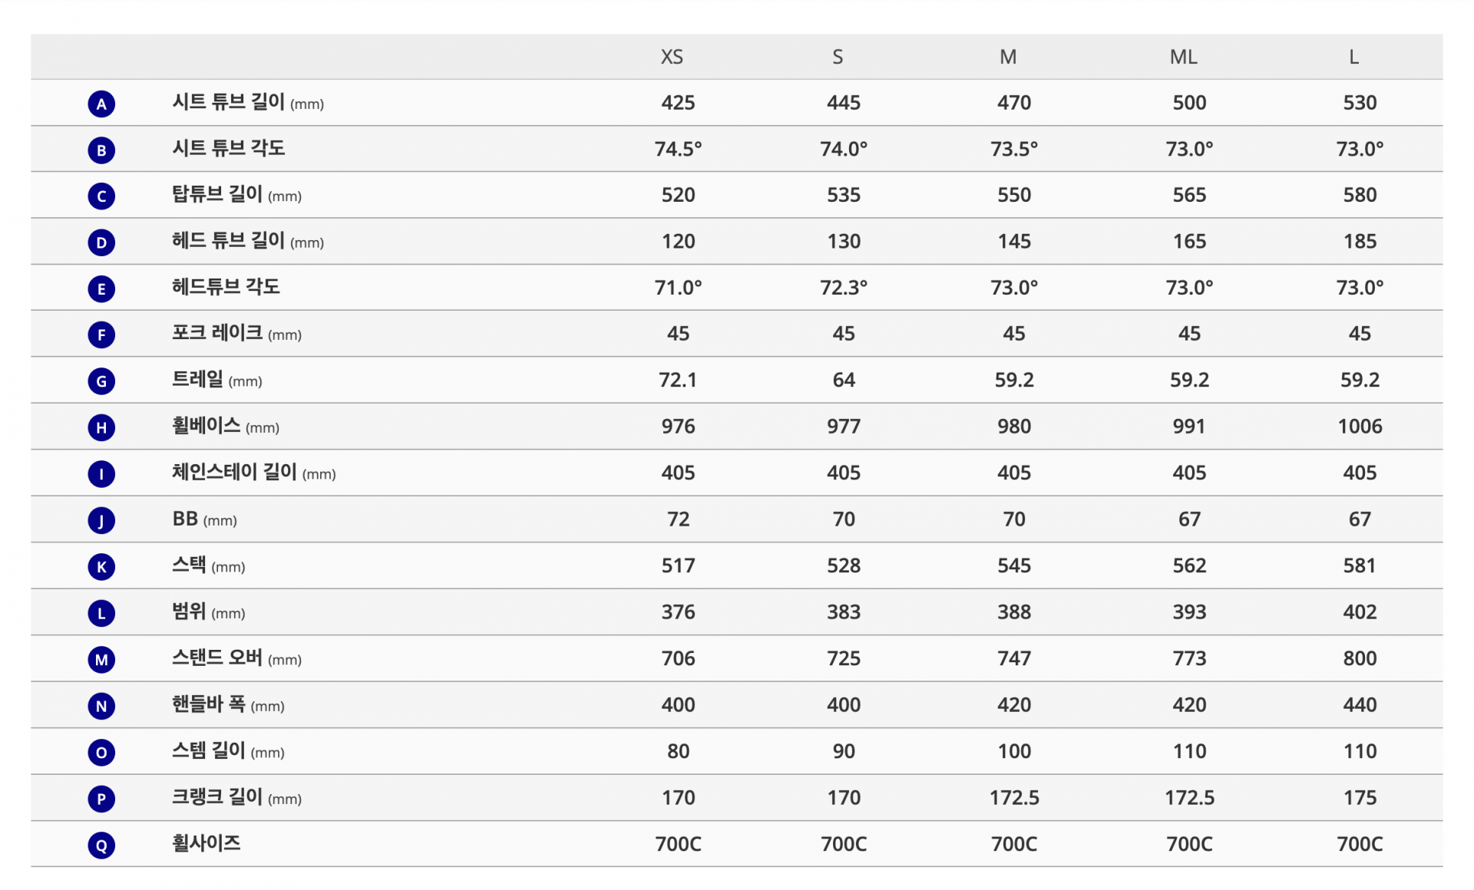Select the 72.3° head tube angle cell
This screenshot has width=1474, height=890.
843,288
